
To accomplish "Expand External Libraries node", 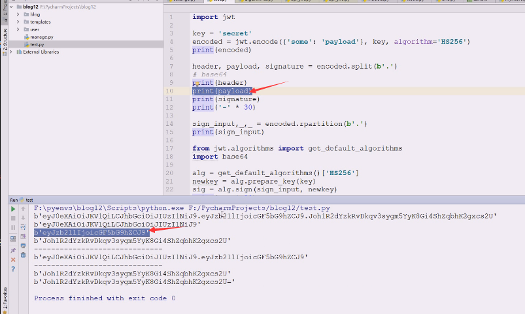I will 11,52.
